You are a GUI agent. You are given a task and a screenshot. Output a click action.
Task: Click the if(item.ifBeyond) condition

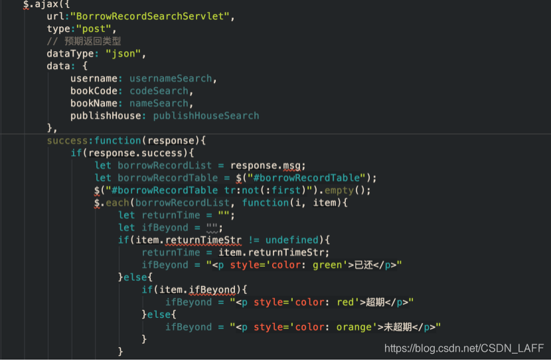tap(195, 290)
